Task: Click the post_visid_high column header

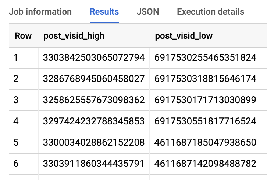Action: [74, 36]
